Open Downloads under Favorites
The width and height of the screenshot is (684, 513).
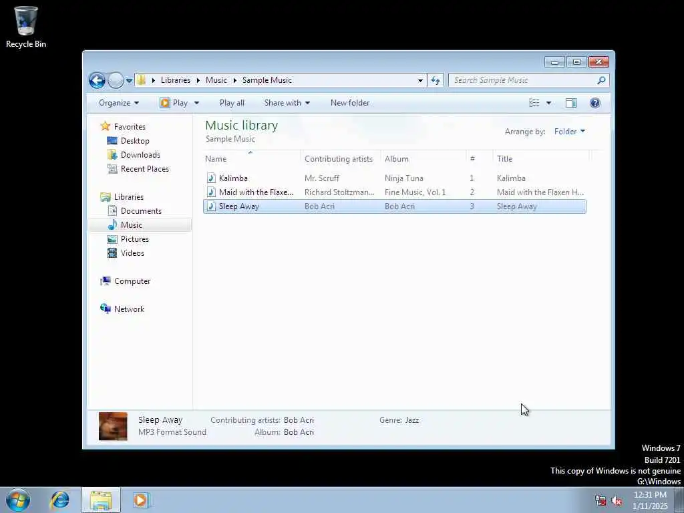coord(140,155)
